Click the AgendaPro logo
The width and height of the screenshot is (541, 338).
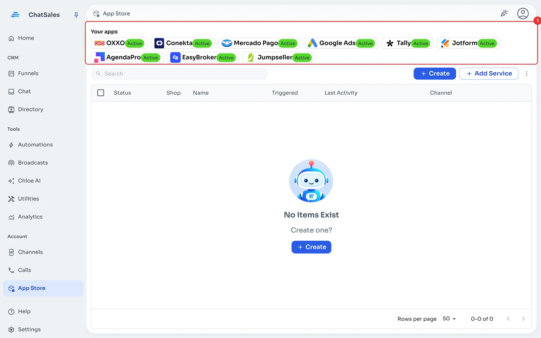pyautogui.click(x=99, y=57)
